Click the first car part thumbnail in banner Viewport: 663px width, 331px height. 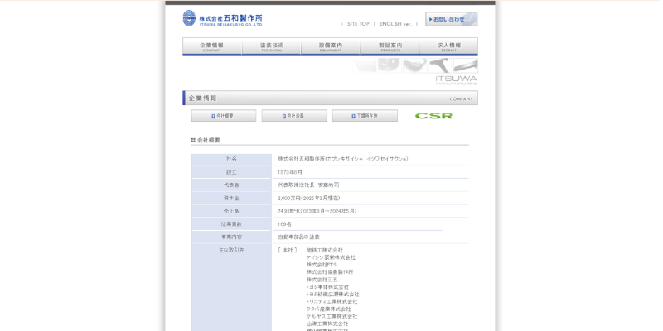pyautogui.click(x=366, y=65)
